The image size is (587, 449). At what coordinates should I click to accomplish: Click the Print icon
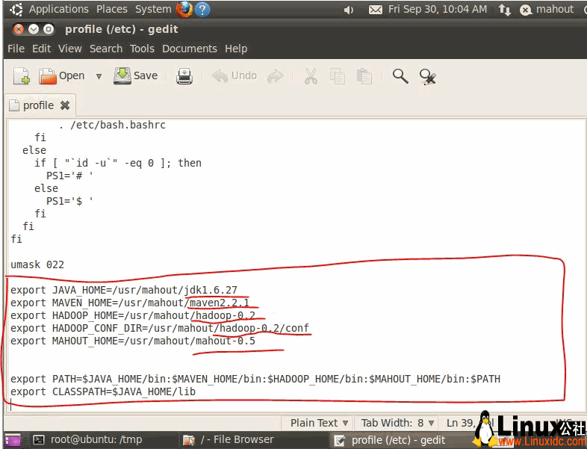pyautogui.click(x=184, y=76)
